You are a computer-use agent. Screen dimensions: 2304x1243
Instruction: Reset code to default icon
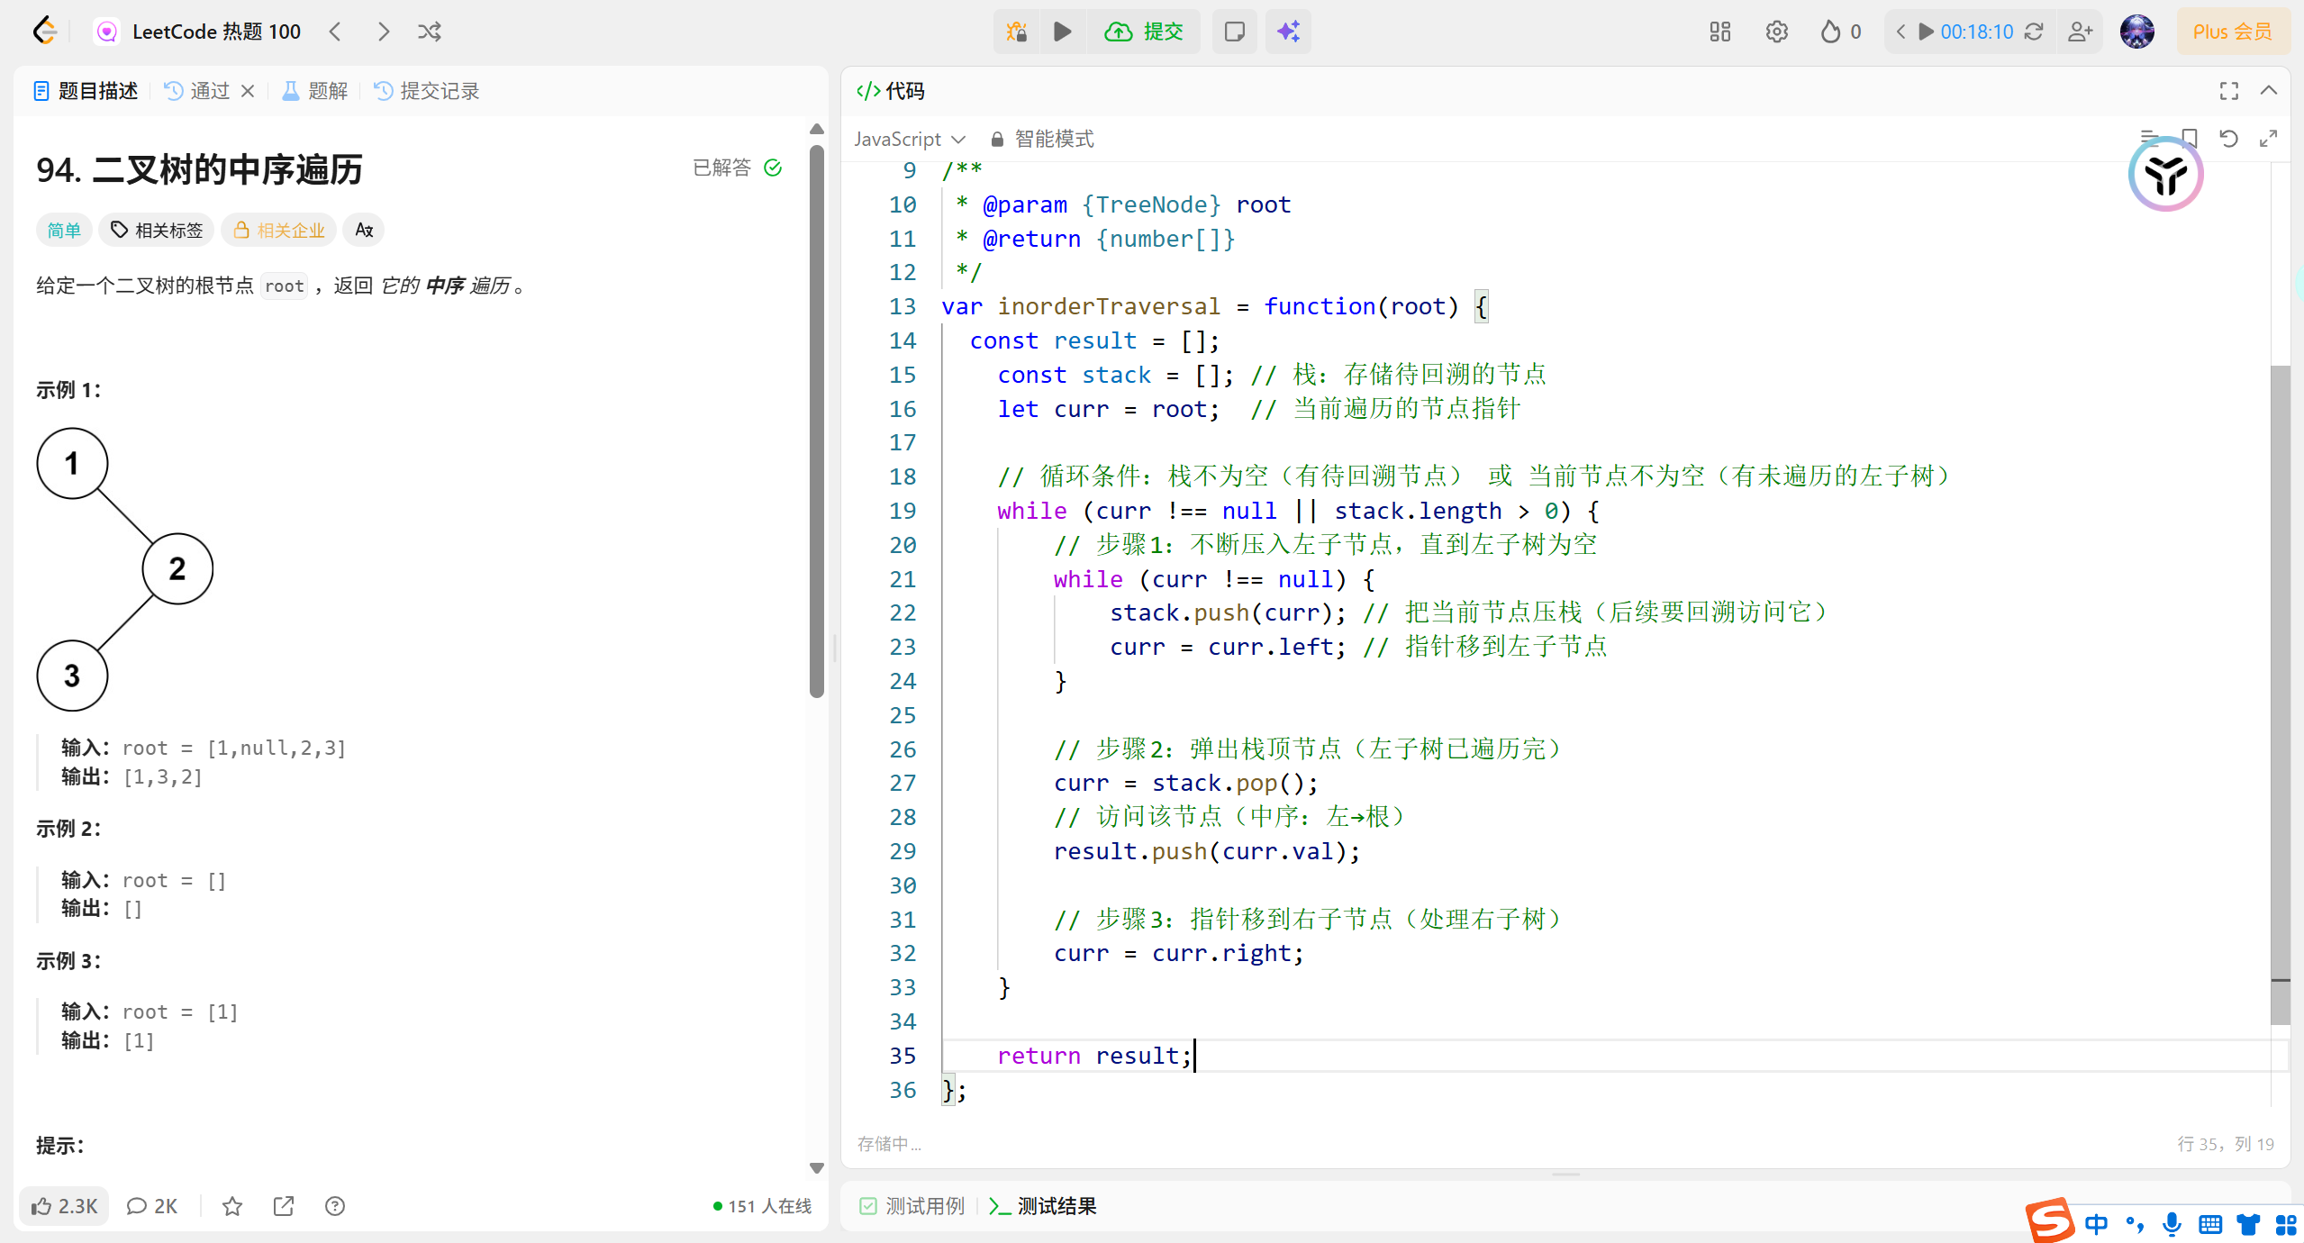2228,139
